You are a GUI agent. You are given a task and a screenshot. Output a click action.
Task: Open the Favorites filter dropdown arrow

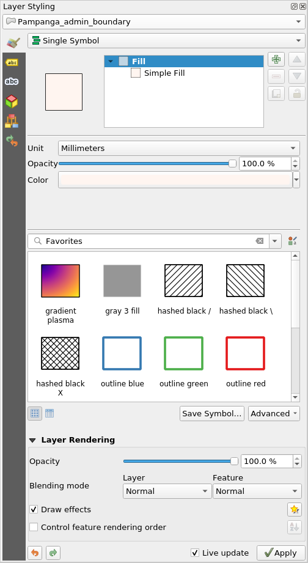tap(274, 241)
